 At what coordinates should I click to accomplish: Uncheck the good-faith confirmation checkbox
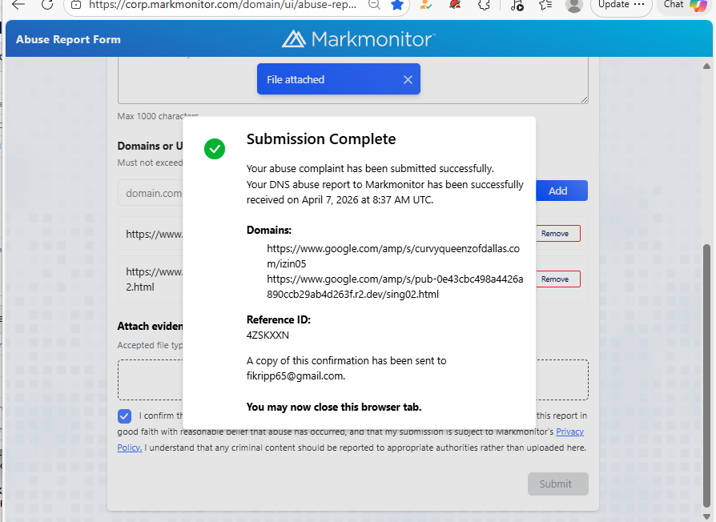point(124,416)
